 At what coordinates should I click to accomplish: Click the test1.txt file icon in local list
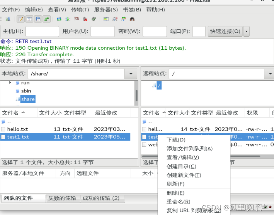coord(3,137)
